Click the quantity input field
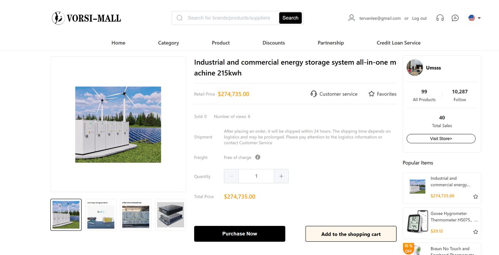 (x=256, y=176)
